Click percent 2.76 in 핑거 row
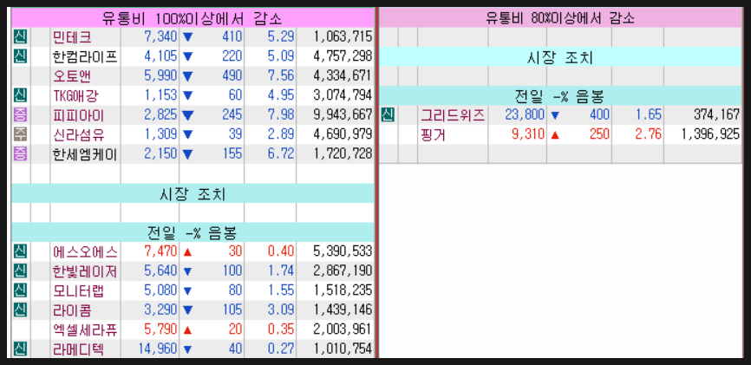Screen dimensions: 751x365 (649, 135)
